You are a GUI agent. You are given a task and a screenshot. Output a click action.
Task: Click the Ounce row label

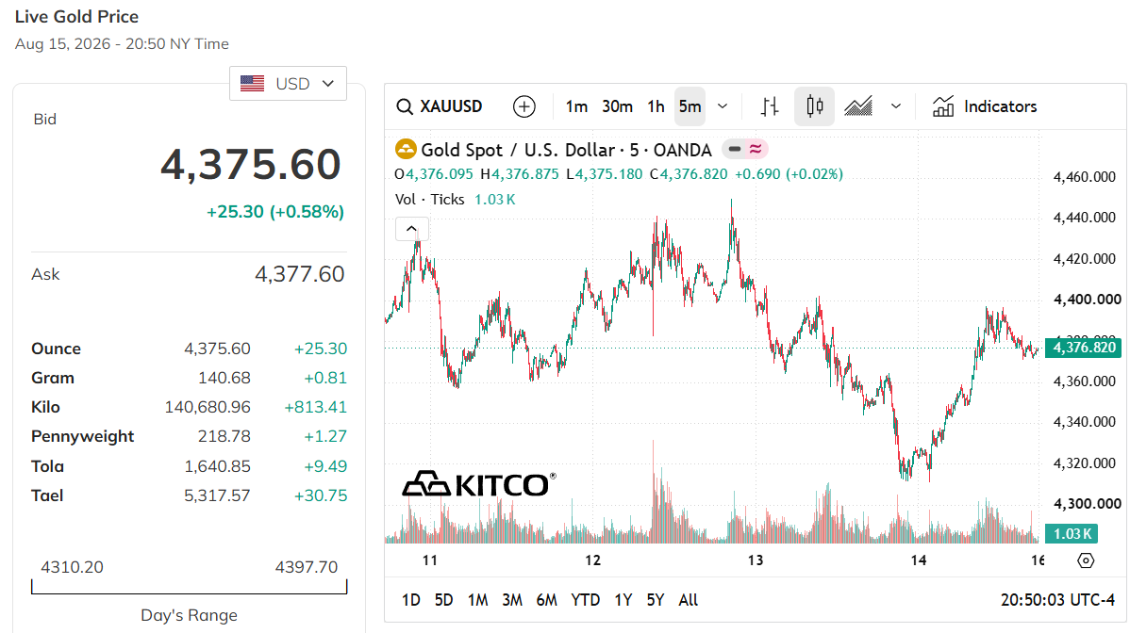pos(57,349)
